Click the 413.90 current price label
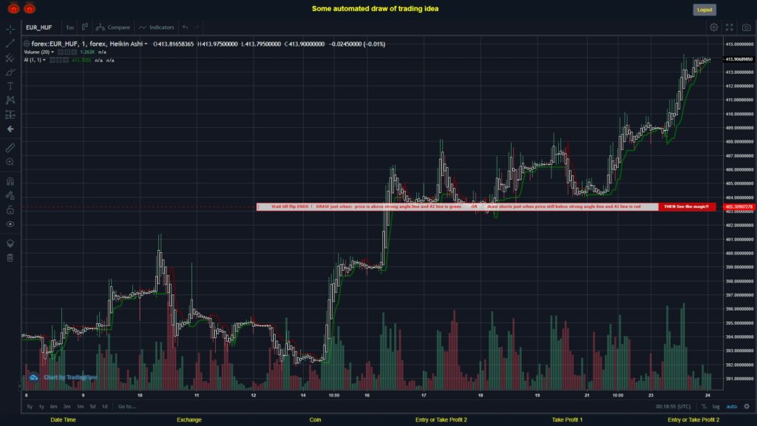 coord(739,59)
